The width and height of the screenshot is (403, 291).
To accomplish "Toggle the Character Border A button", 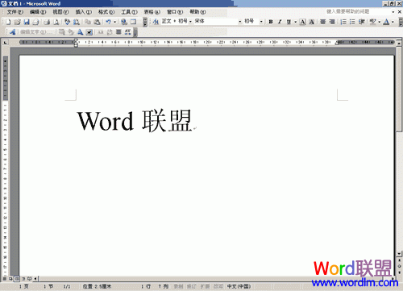I will tap(302, 22).
